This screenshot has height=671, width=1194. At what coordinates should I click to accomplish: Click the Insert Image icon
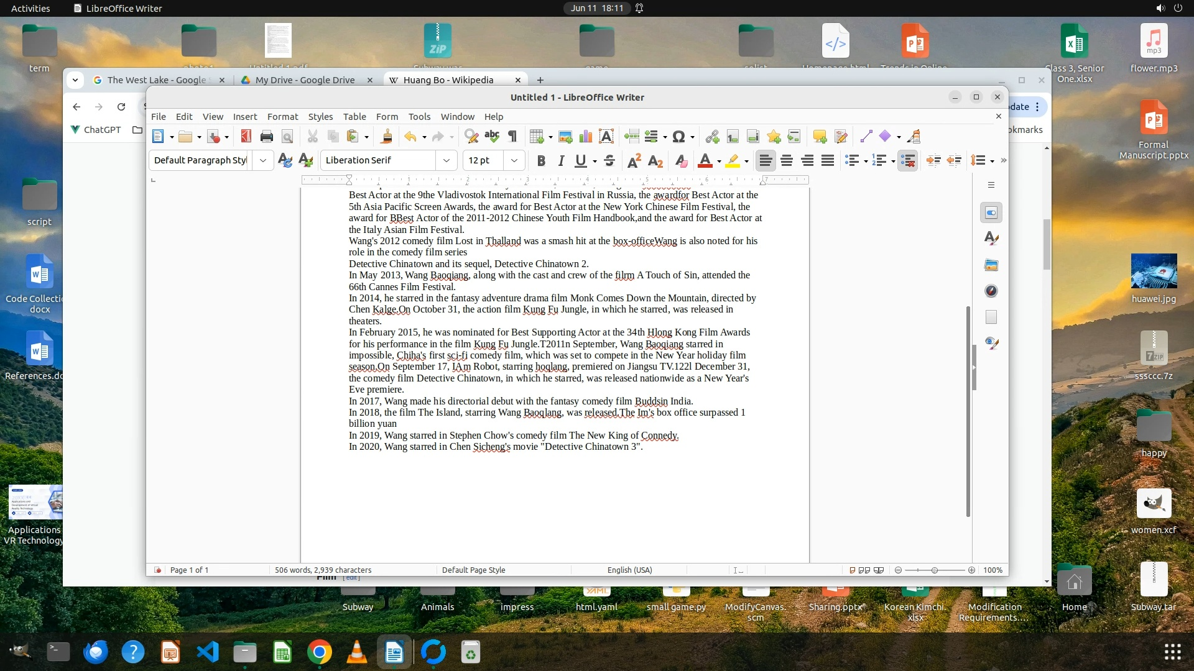pos(565,137)
